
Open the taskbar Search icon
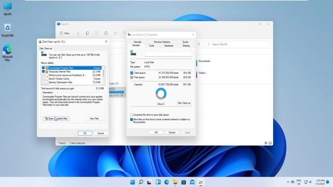(x=141, y=182)
